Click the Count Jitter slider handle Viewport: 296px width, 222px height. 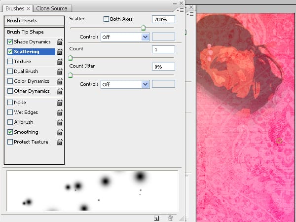[70, 75]
